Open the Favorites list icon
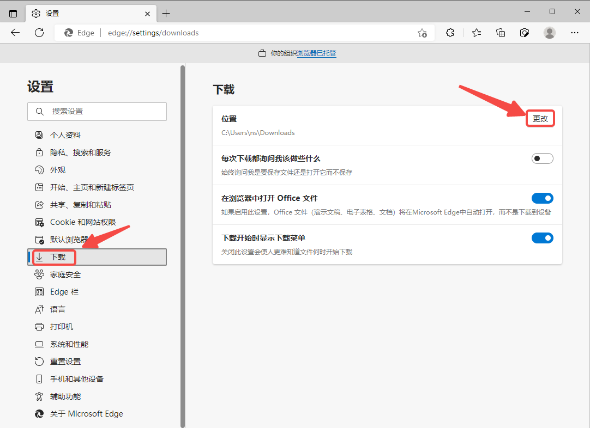 coord(477,33)
